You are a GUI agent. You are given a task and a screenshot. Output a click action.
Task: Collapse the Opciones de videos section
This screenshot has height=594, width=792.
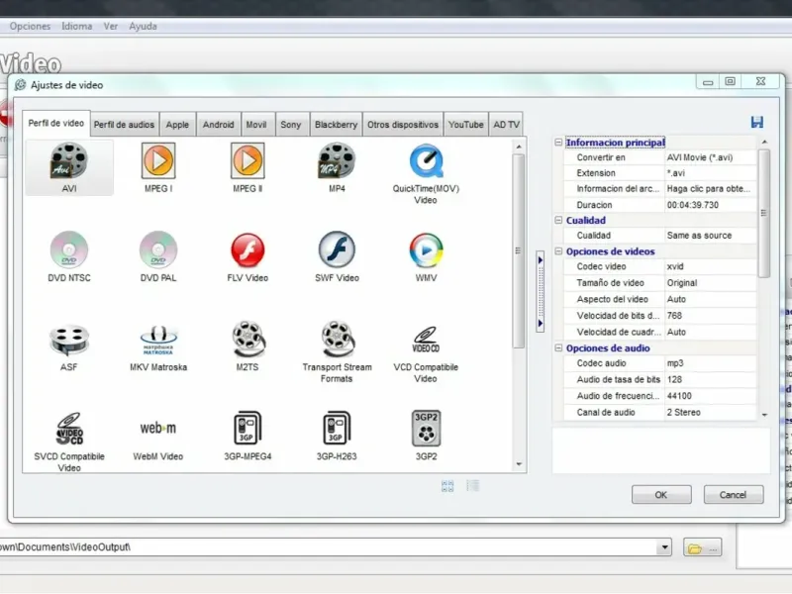pyautogui.click(x=558, y=251)
